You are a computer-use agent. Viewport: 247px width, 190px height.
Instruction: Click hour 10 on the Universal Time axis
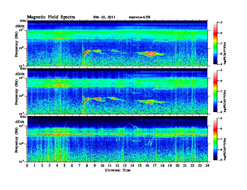[x=102, y=166]
